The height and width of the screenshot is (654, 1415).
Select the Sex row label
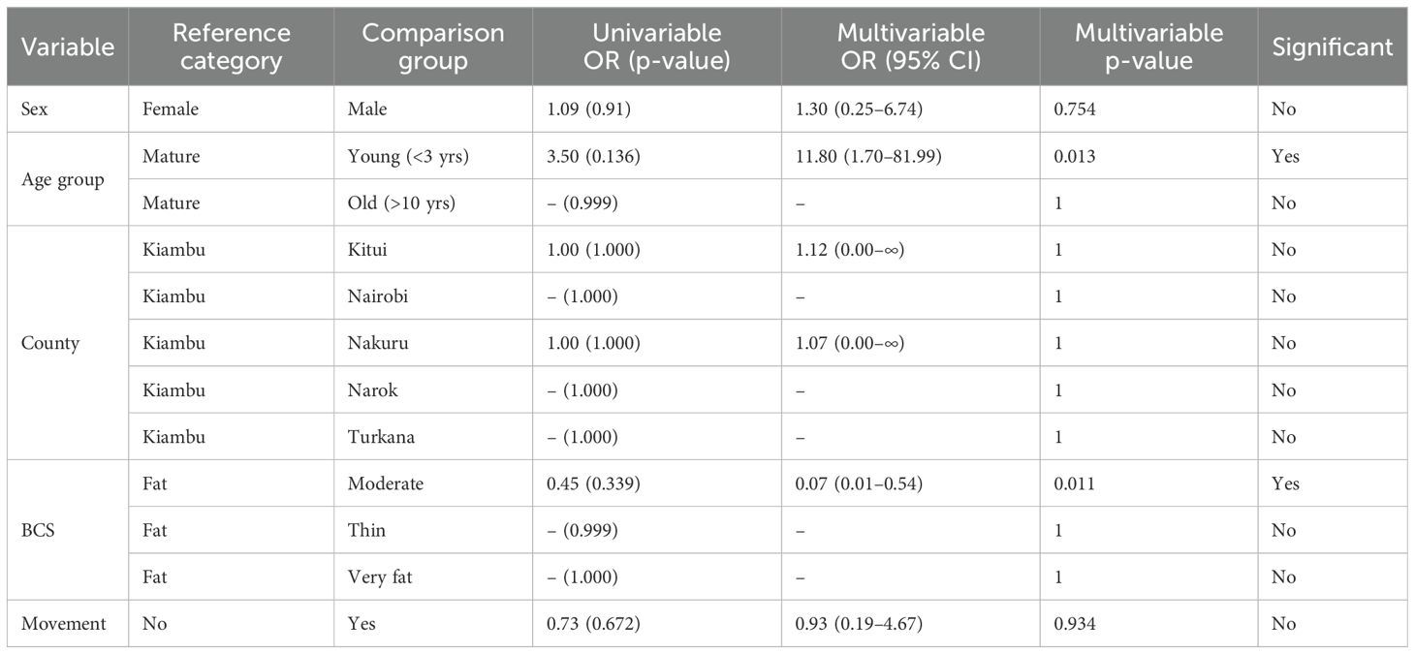click(x=33, y=109)
